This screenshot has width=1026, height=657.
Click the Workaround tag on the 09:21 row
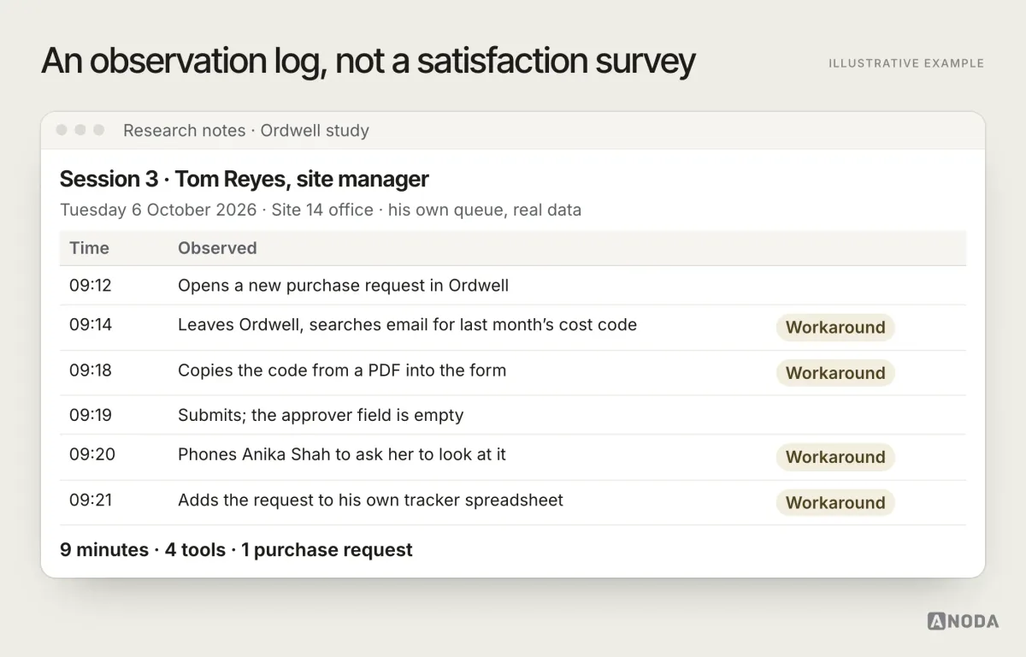click(x=835, y=503)
